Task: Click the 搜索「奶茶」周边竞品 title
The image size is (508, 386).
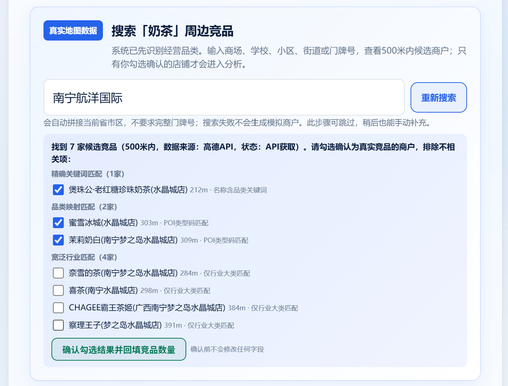Action: click(x=172, y=31)
